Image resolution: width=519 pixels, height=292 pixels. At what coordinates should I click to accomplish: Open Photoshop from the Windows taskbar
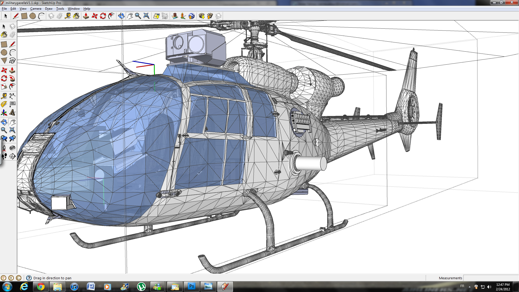[x=191, y=286]
